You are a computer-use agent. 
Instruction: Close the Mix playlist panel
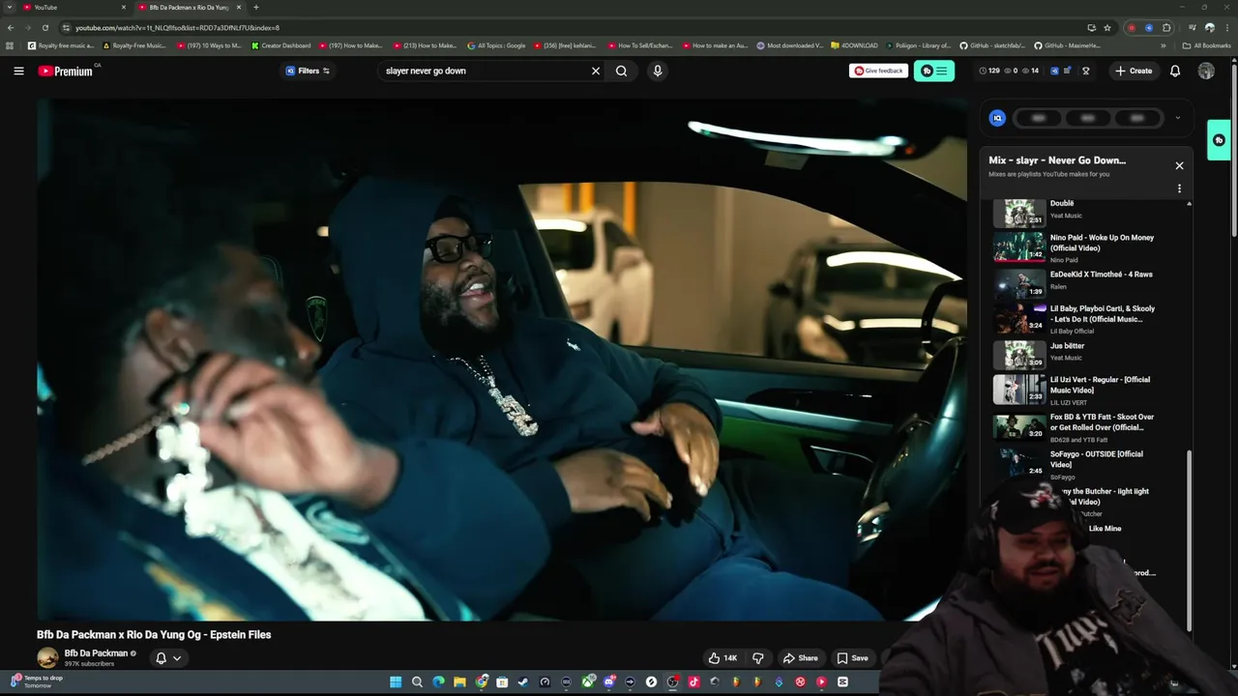tap(1179, 165)
